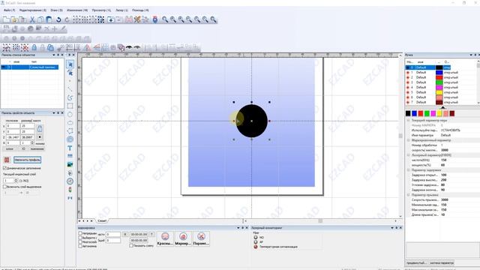This screenshot has height=270, width=480.
Task: Select the blue color swatch in palette
Action: [414, 113]
